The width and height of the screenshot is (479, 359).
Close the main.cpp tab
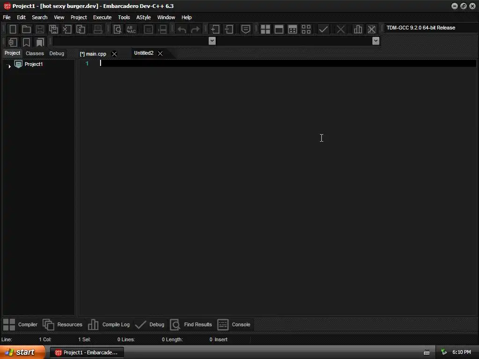(x=114, y=54)
